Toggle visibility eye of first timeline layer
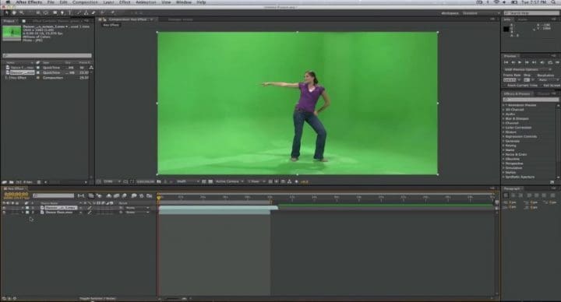The image size is (561, 302). (x=4, y=208)
